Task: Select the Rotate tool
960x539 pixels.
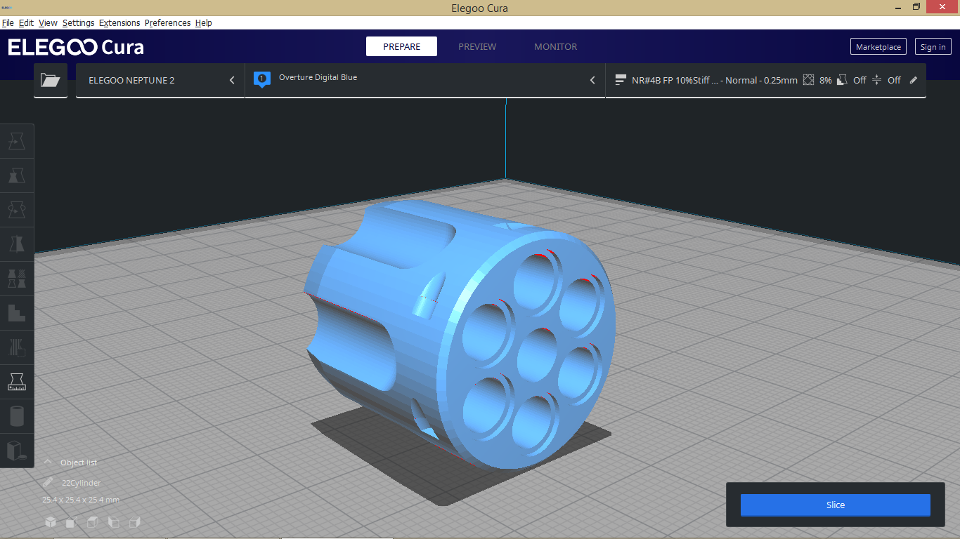Action: tap(17, 209)
